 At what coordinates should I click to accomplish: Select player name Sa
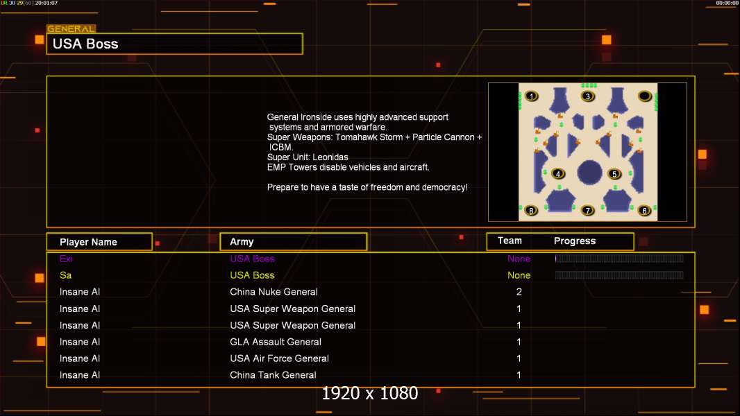click(x=65, y=275)
